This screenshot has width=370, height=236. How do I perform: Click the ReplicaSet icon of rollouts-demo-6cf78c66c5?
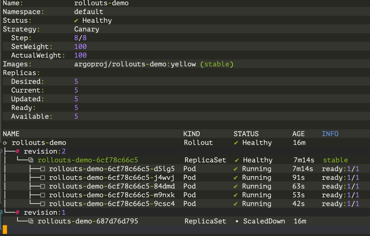[31, 160]
